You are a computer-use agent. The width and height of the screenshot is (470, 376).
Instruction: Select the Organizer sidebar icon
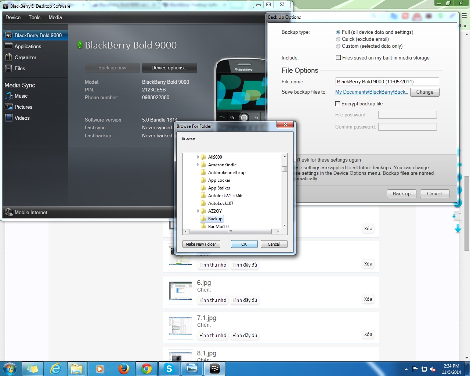tap(9, 57)
